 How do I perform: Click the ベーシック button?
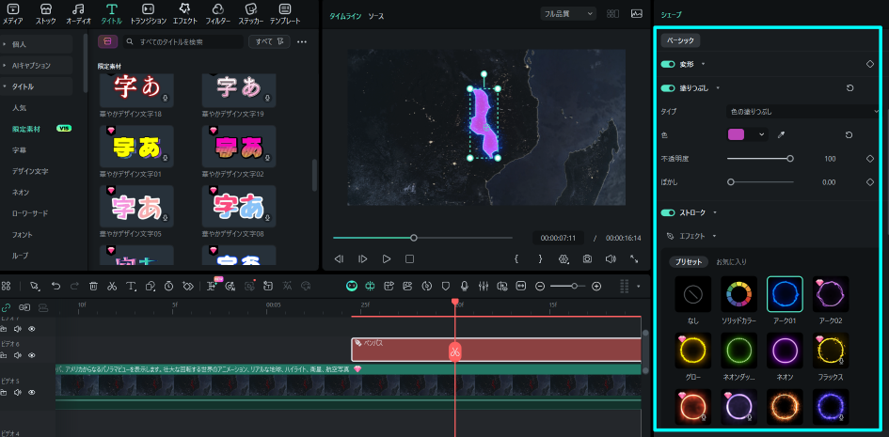(681, 40)
